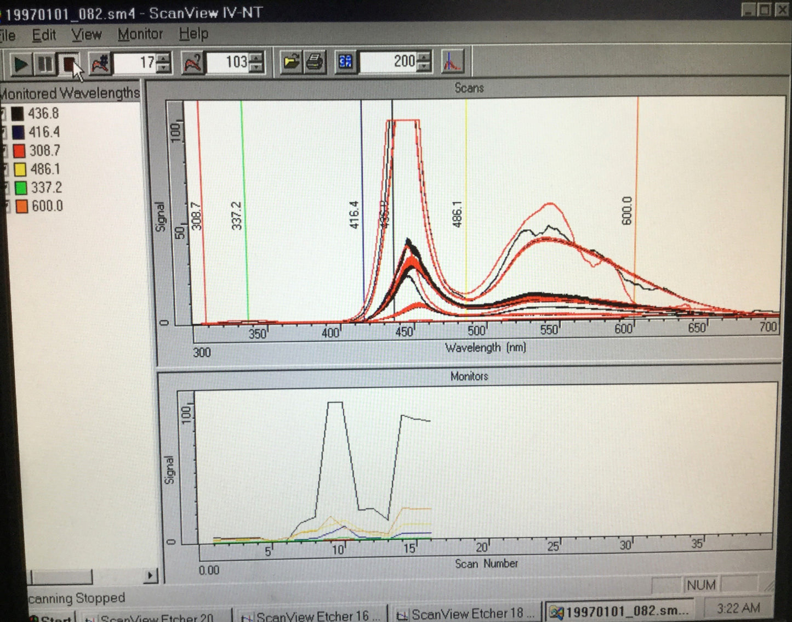Click the right scroll arrow in wavelengths panel
The image size is (792, 622).
(x=150, y=576)
